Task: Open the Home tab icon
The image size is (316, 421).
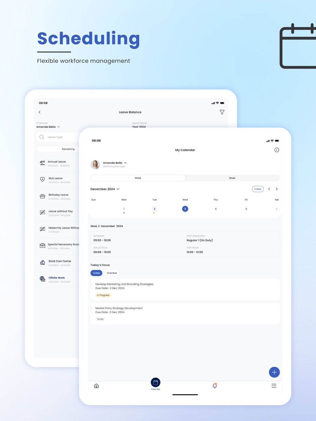Action: click(96, 386)
